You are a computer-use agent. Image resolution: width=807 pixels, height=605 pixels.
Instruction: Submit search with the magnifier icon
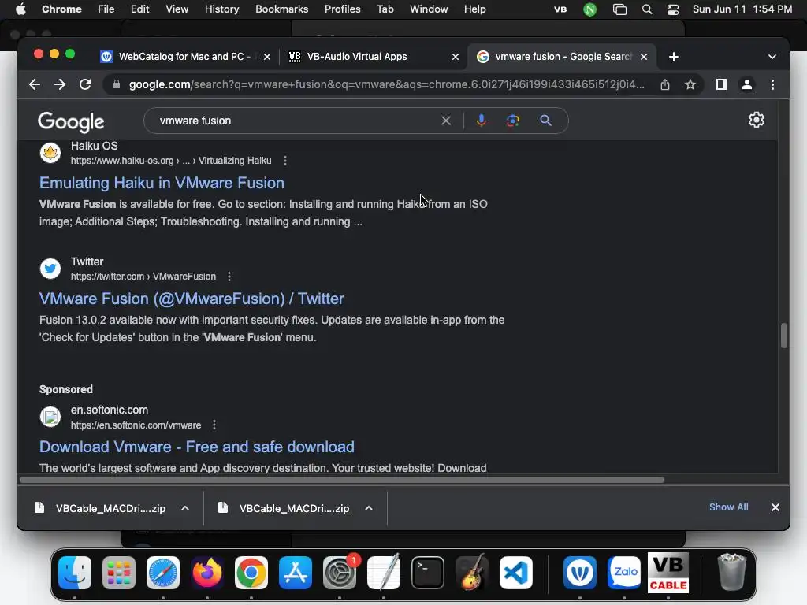point(545,121)
